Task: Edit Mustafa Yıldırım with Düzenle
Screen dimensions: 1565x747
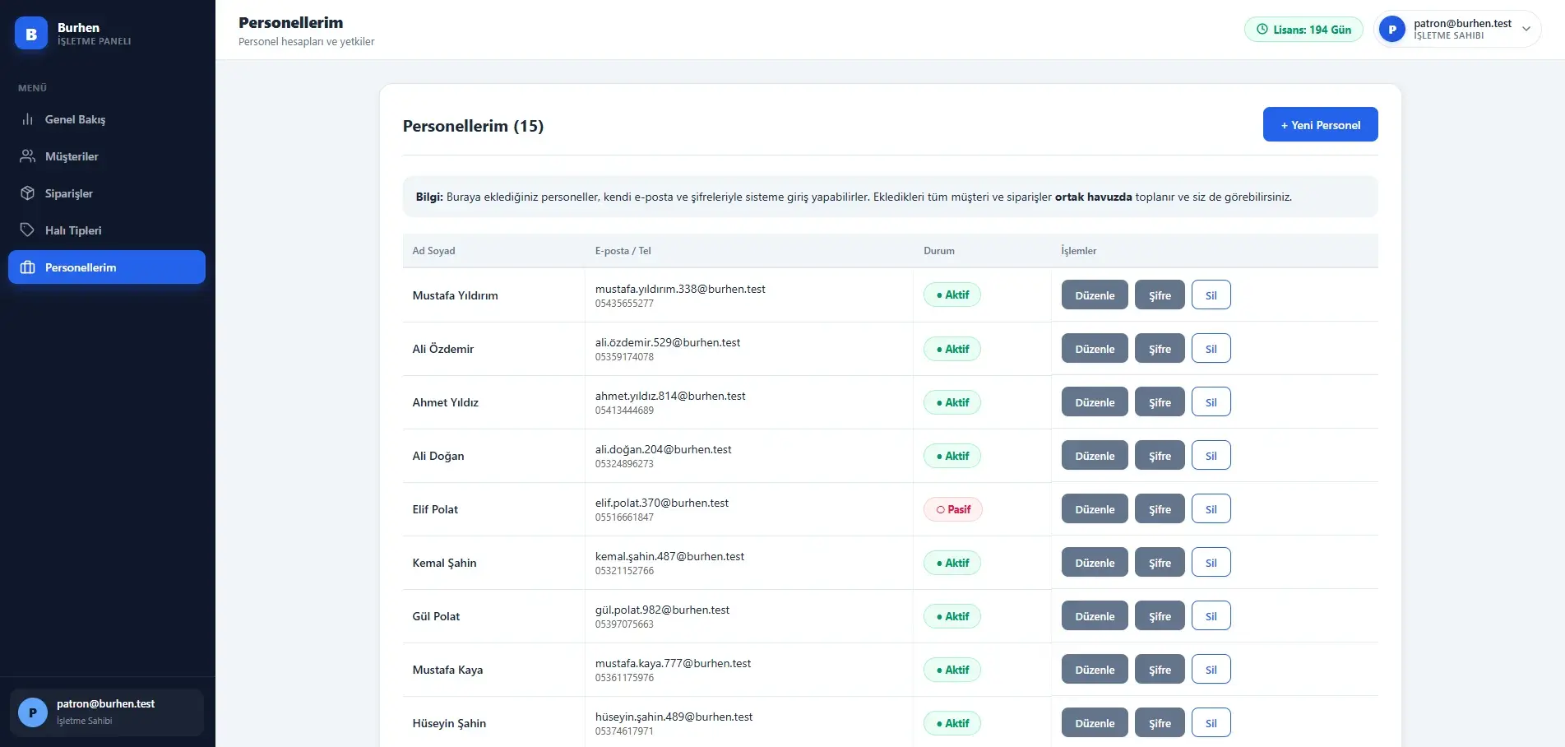Action: tap(1095, 295)
